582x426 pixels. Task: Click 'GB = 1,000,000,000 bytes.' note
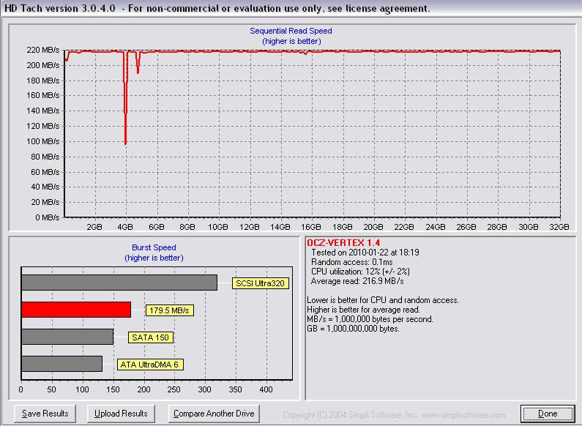[353, 329]
